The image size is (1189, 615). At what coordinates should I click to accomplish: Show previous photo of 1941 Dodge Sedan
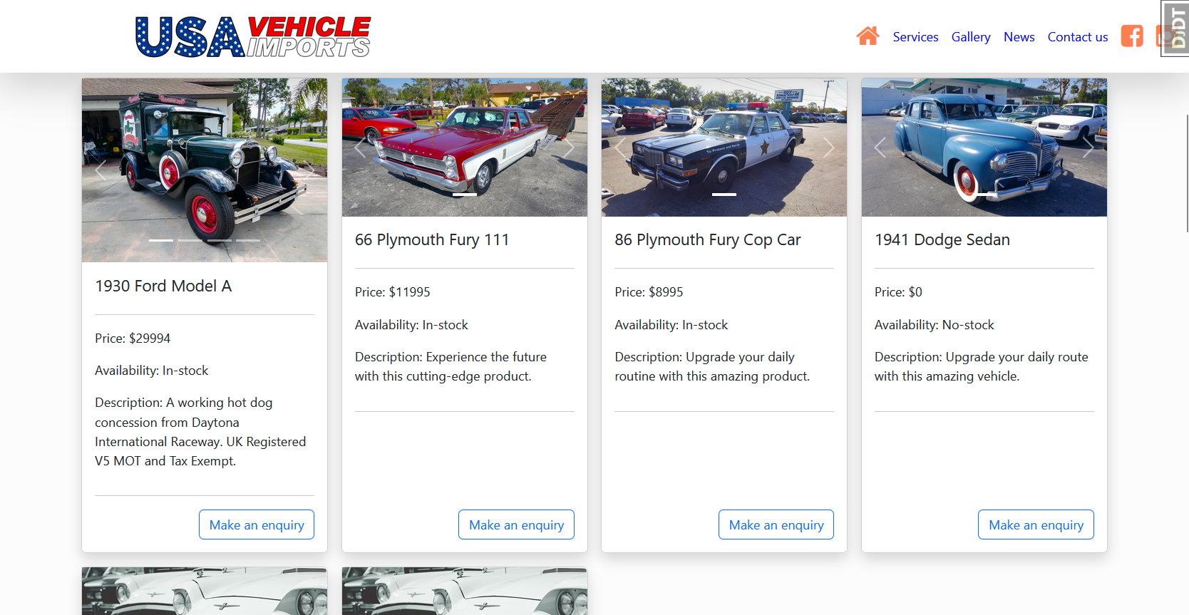(x=880, y=148)
